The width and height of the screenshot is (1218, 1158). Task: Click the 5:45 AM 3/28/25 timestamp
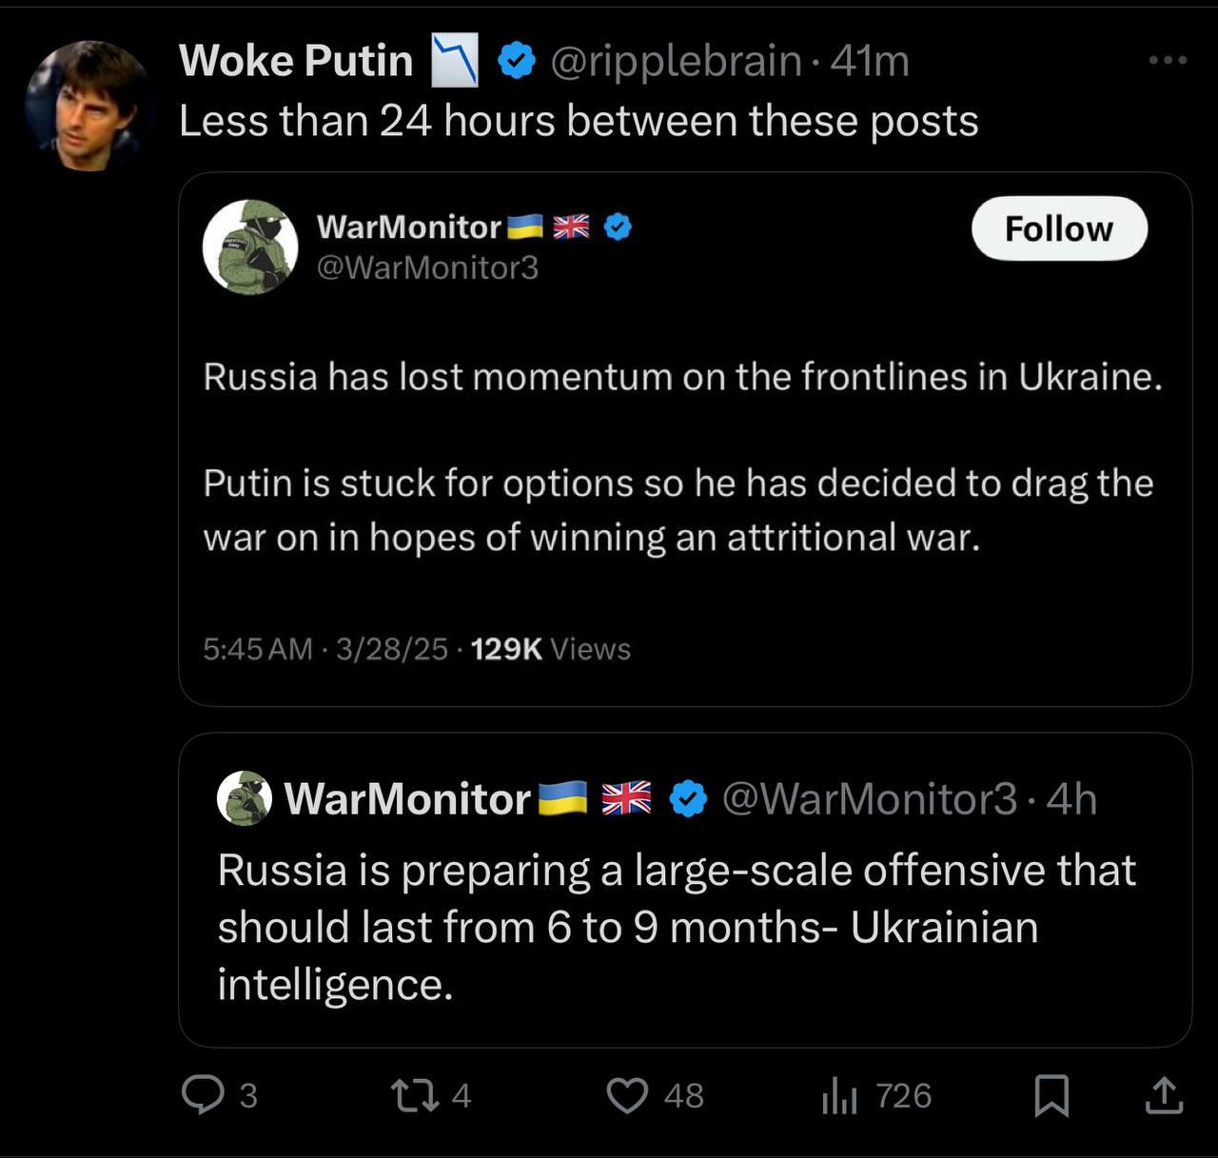[x=324, y=649]
